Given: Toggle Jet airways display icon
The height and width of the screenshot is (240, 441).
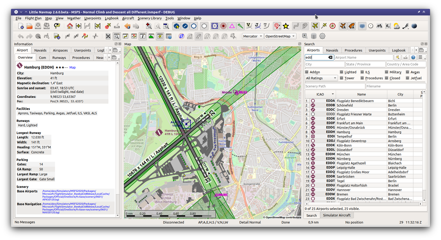Looking at the screenshot, I should (x=258, y=26).
